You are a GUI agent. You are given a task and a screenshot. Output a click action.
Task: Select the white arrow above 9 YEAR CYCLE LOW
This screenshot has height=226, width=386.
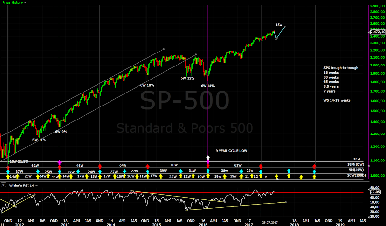click(x=208, y=158)
